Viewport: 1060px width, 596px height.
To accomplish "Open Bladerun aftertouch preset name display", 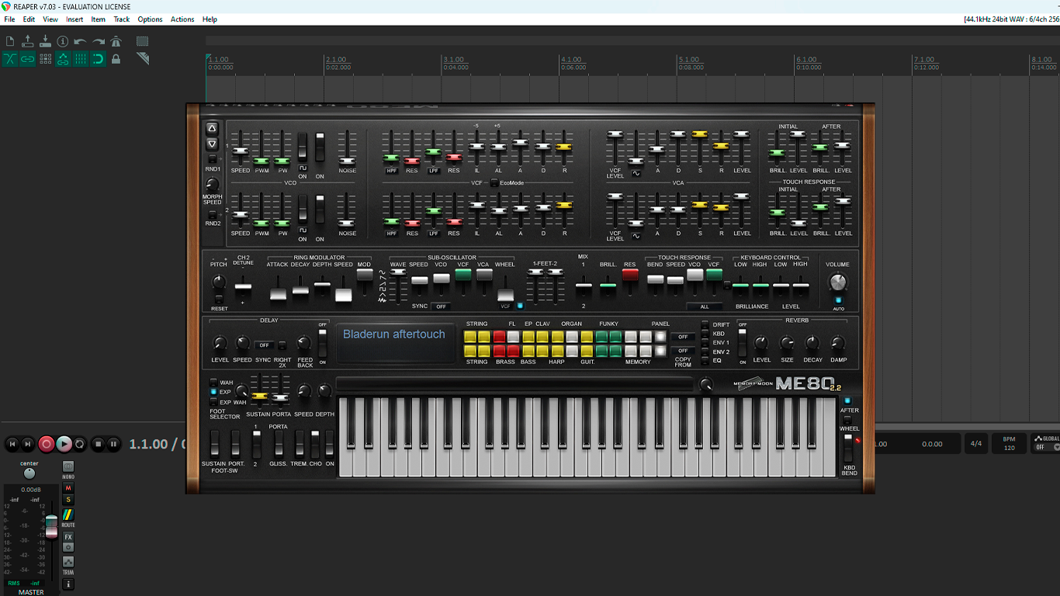I will click(x=394, y=342).
